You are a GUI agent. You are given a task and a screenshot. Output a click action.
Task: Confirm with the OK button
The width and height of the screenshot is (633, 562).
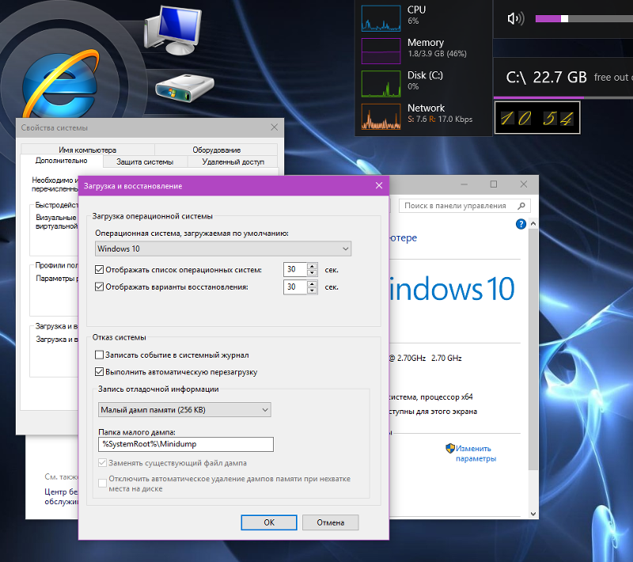pyautogui.click(x=269, y=522)
